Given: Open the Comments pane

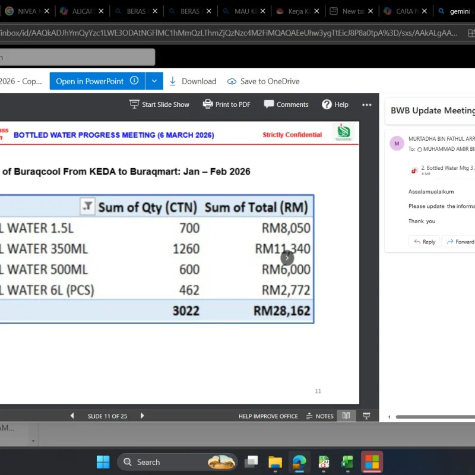Looking at the screenshot, I should (x=286, y=104).
